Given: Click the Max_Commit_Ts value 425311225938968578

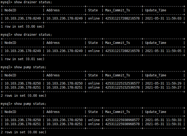Looking at the screenshot, I should click(x=122, y=124).
